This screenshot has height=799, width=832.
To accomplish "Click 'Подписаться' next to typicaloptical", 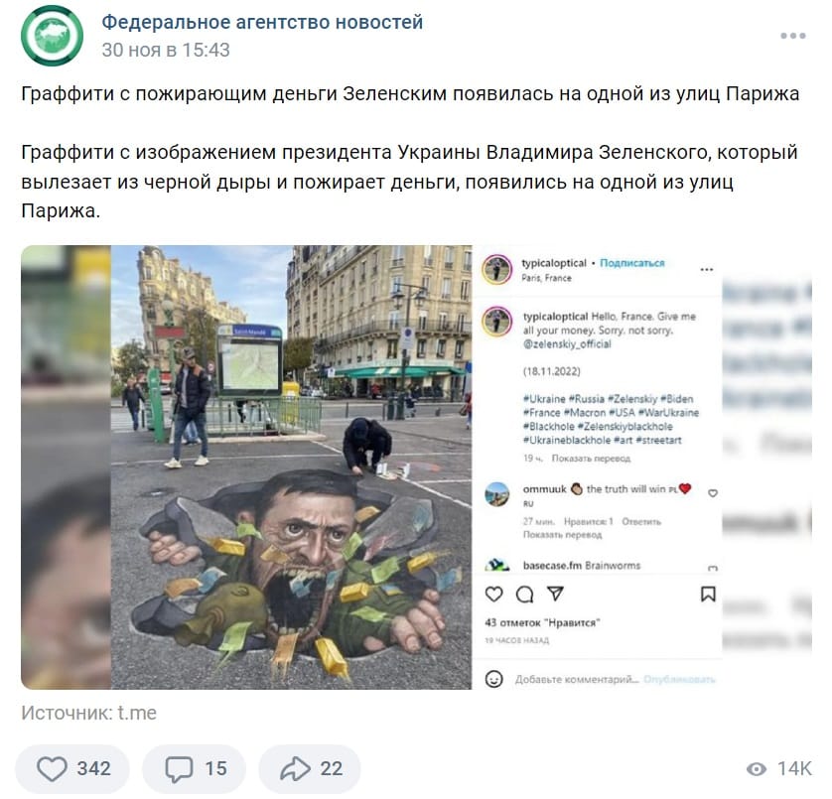I will coord(632,263).
